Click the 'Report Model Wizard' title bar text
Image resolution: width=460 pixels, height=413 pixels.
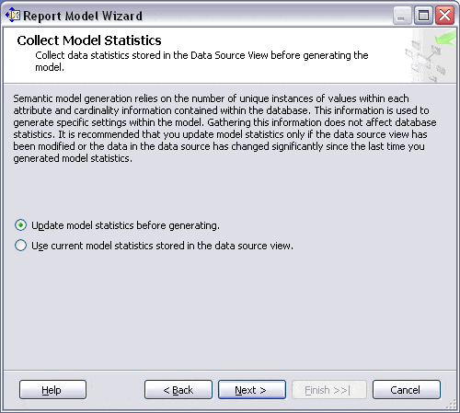point(83,16)
